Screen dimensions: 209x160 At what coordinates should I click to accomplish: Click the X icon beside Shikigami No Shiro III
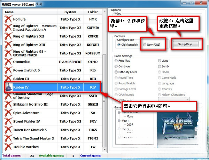click(8, 104)
